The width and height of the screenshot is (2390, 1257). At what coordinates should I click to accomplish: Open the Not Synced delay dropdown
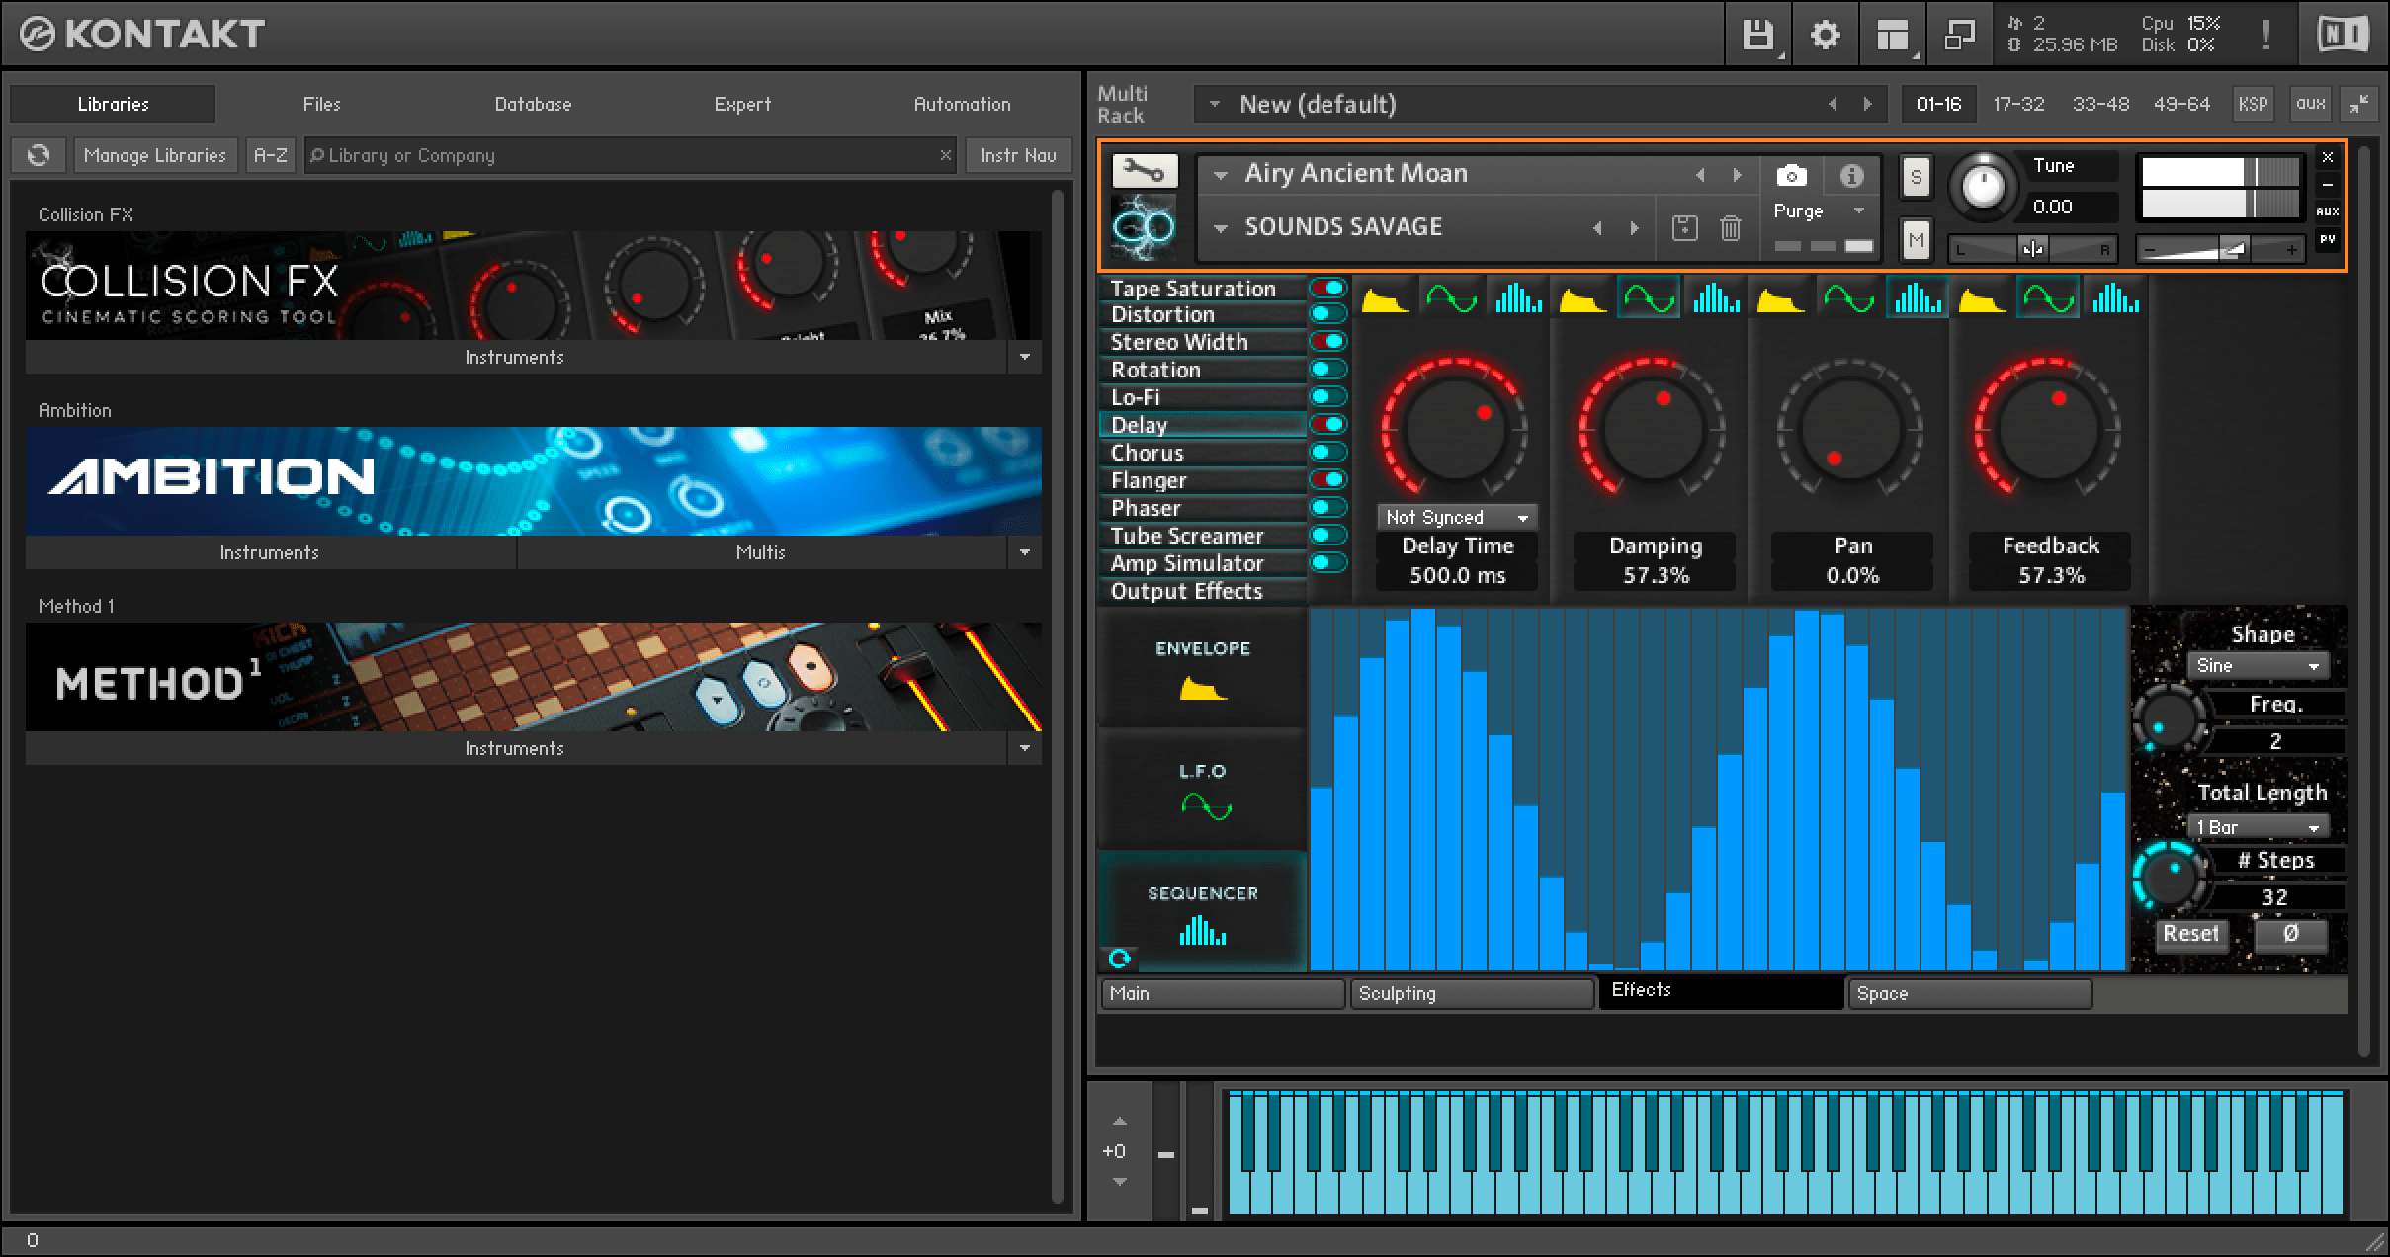pos(1456,517)
